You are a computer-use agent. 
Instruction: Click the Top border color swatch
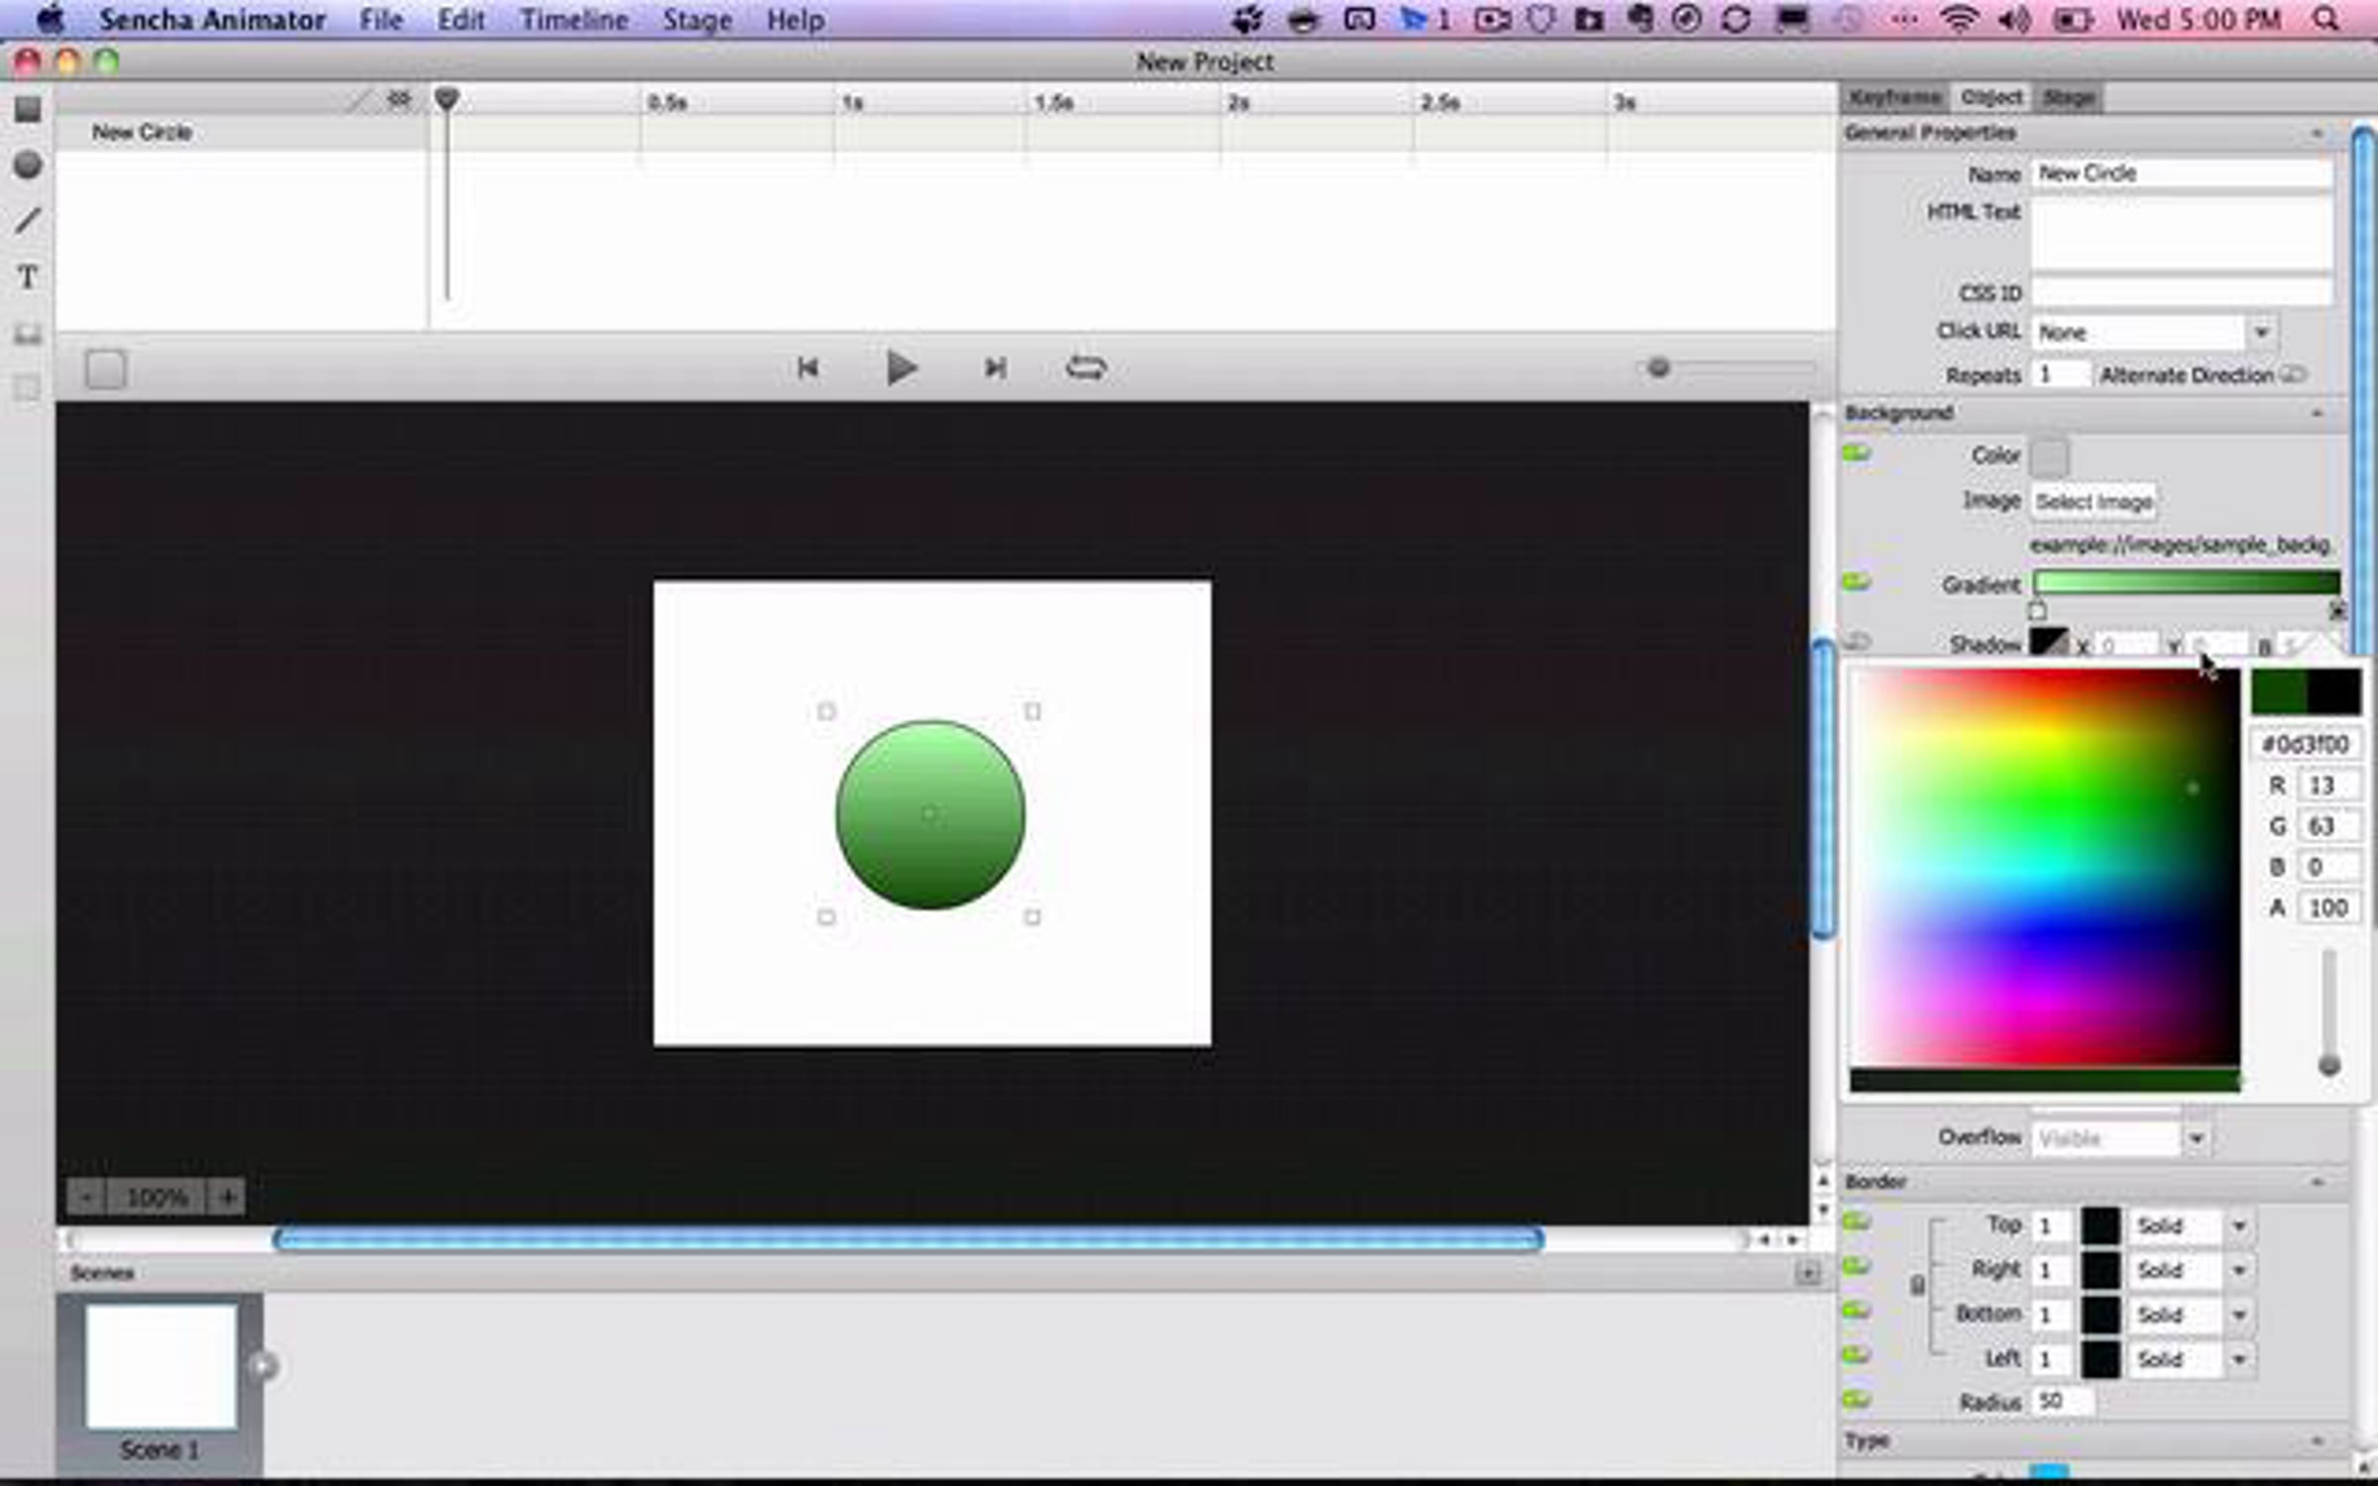point(2100,1226)
